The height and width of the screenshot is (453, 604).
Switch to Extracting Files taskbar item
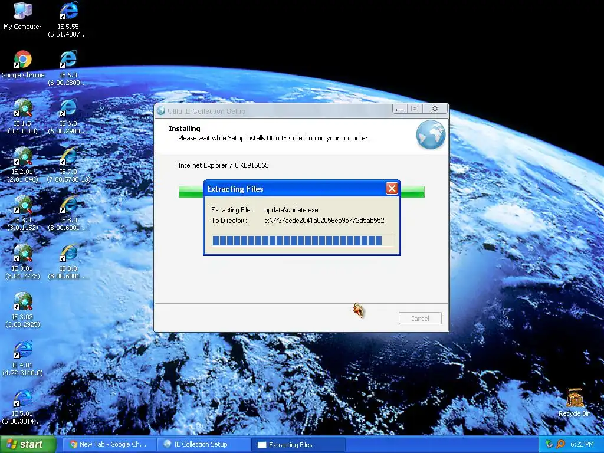tap(298, 445)
